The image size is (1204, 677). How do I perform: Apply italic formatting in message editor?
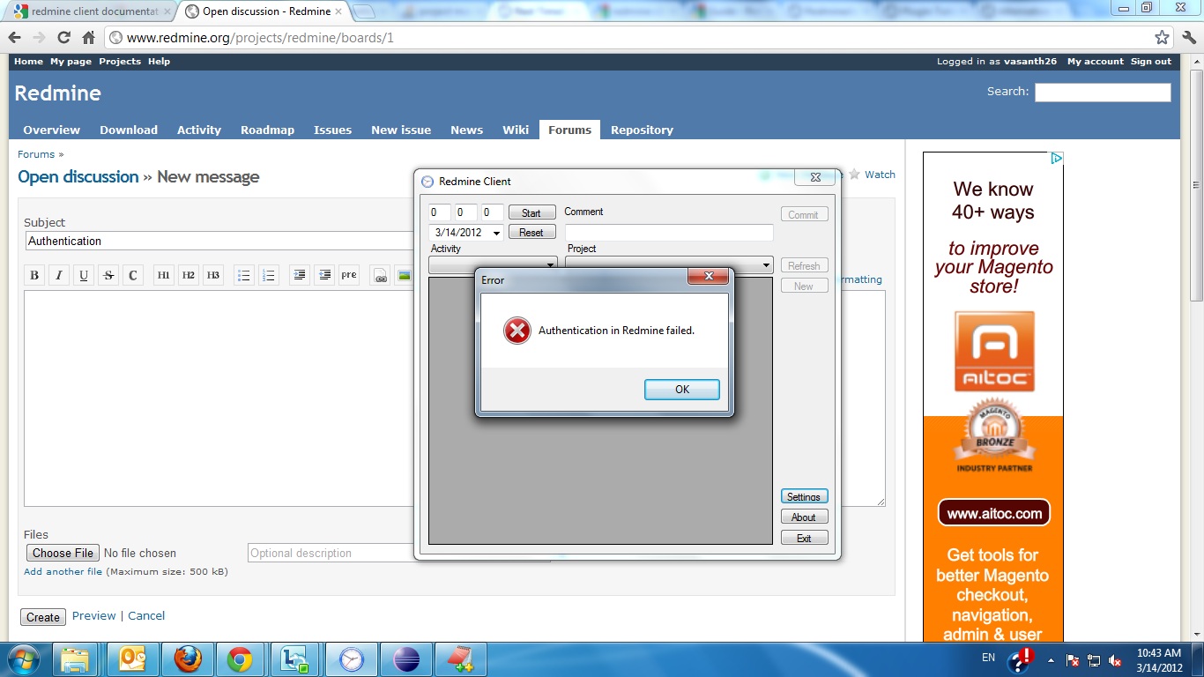point(59,275)
